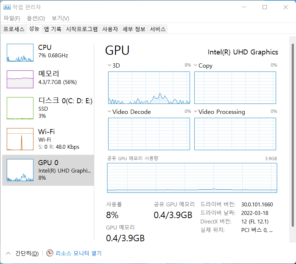Open the Video Decode graph dropdown
The width and height of the screenshot is (296, 264).
tap(109, 112)
